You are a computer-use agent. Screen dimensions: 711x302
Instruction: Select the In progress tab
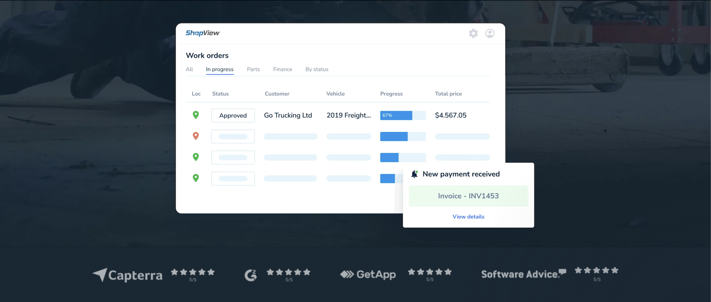(x=220, y=69)
